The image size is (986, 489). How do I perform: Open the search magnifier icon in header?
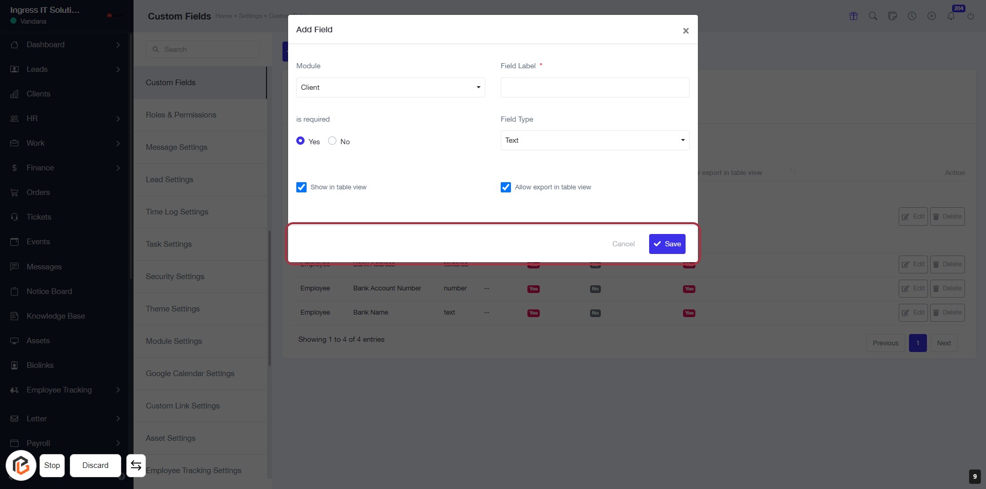point(873,16)
